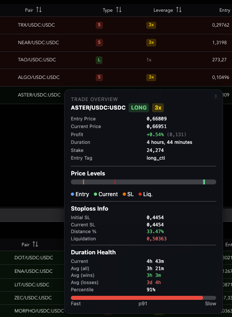Click Initial SL value 0,4454

155,217
